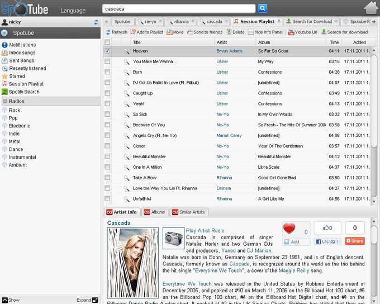This screenshot has width=380, height=304.
Task: Click Play Artist Radio link
Action: (x=205, y=231)
